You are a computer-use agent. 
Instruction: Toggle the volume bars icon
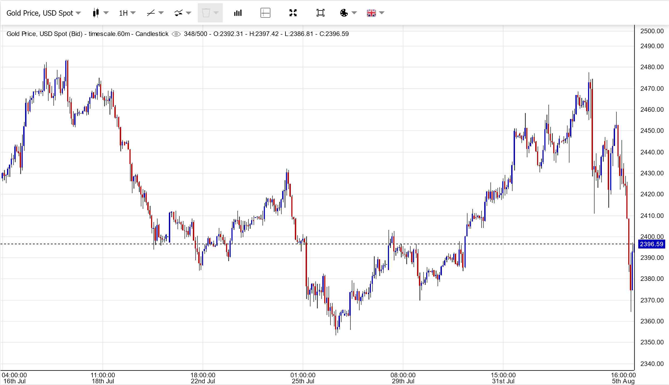(x=238, y=13)
